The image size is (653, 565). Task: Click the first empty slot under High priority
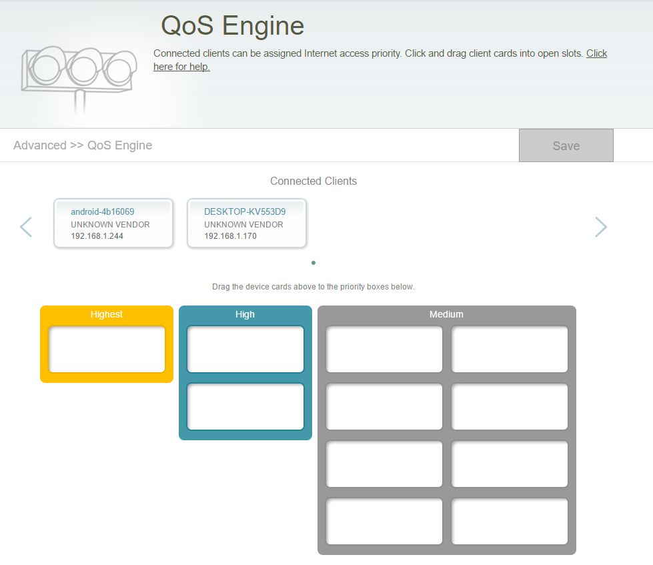245,349
